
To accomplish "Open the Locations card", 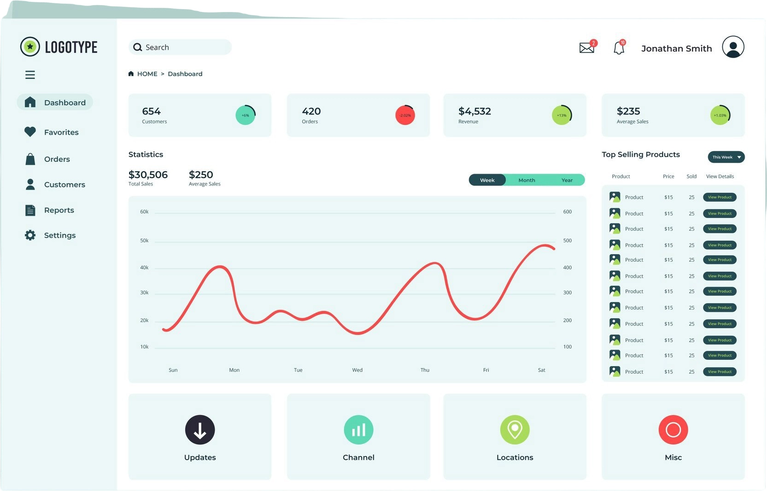I will tap(515, 437).
